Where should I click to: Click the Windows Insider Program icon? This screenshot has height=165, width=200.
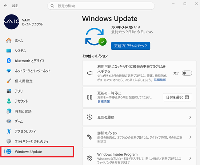(90, 158)
